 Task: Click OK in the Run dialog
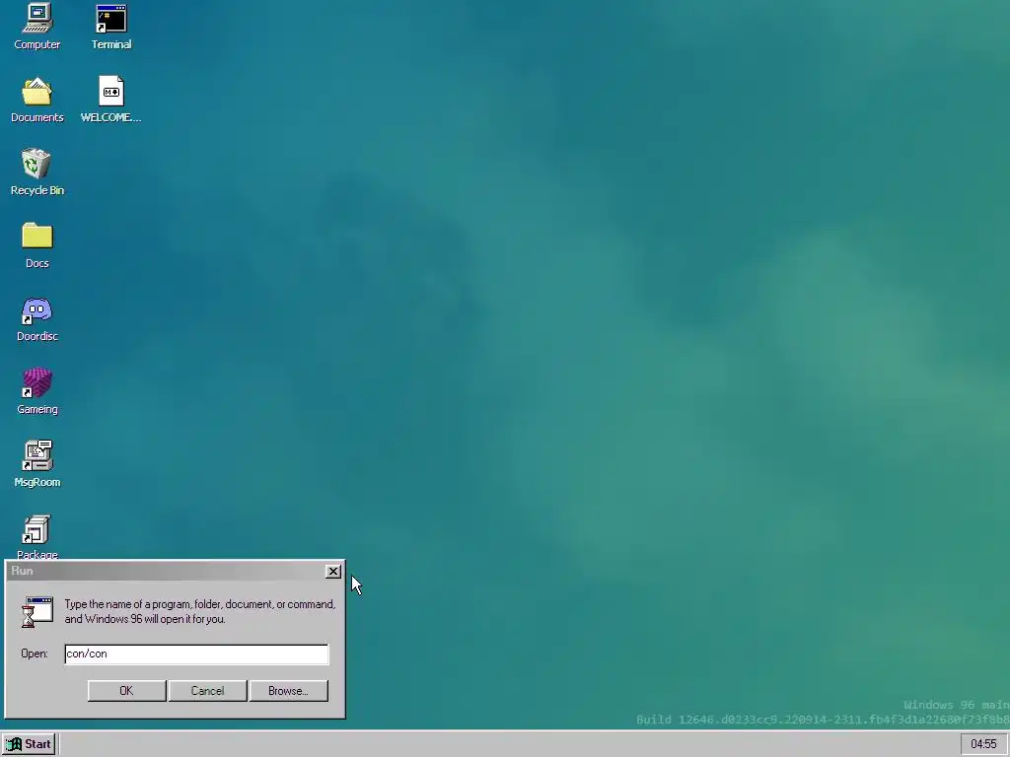(126, 691)
